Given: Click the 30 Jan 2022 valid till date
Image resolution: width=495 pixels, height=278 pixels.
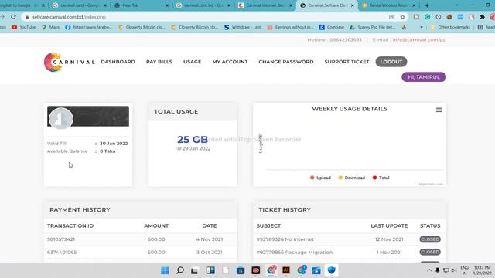Looking at the screenshot, I should coord(114,144).
